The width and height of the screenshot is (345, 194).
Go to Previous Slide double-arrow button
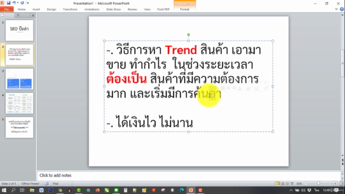[343, 161]
